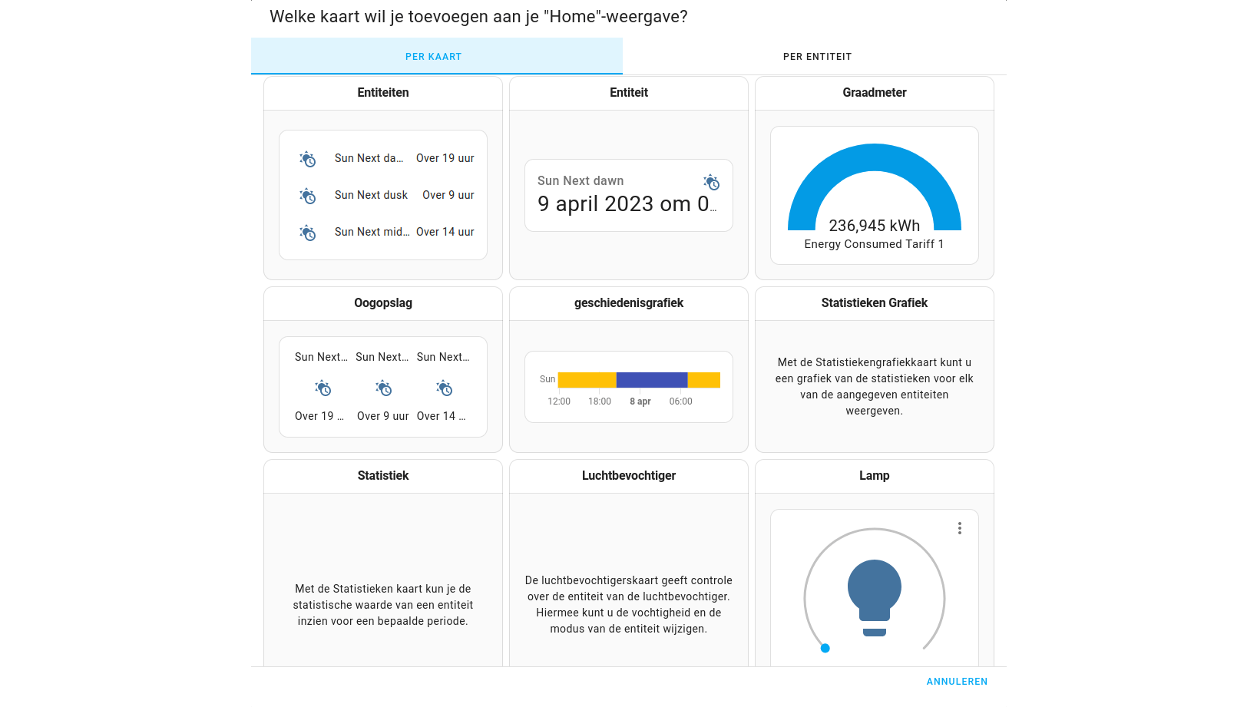
Task: Pick the Oogopslag card heading
Action: coord(383,302)
